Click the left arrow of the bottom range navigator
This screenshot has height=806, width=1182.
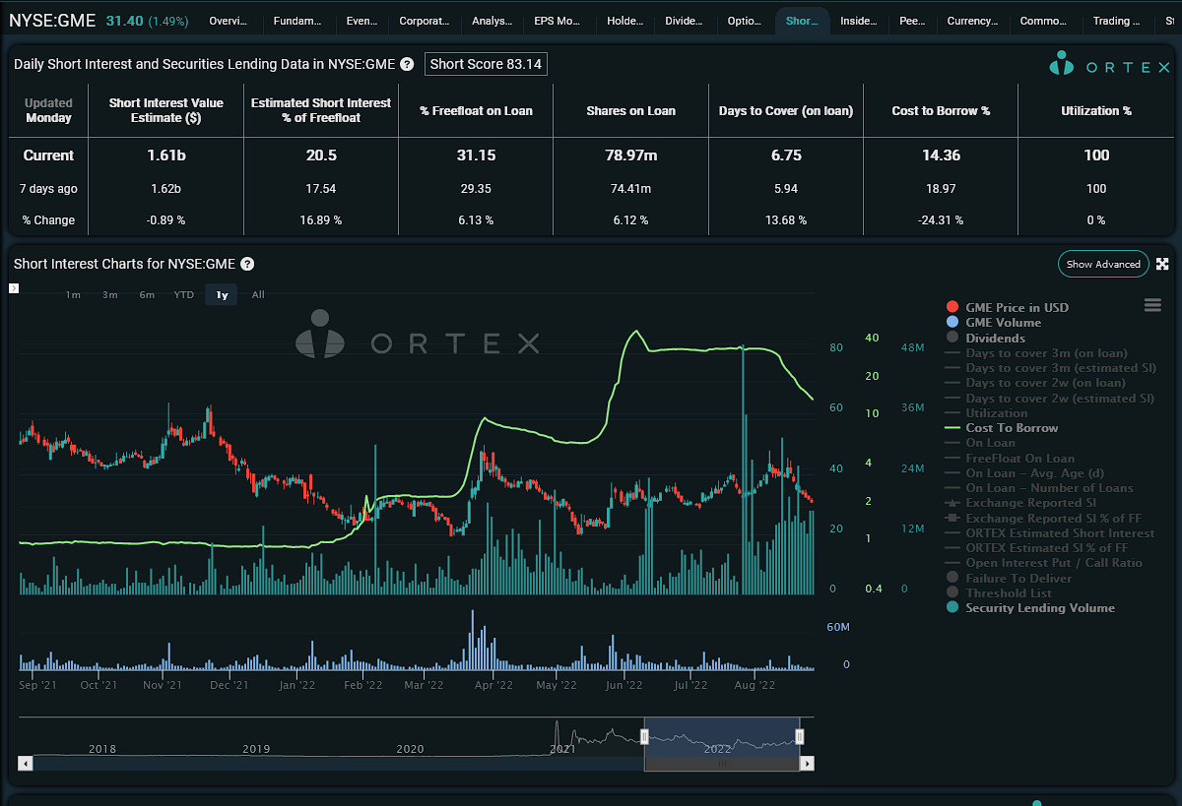(x=25, y=763)
